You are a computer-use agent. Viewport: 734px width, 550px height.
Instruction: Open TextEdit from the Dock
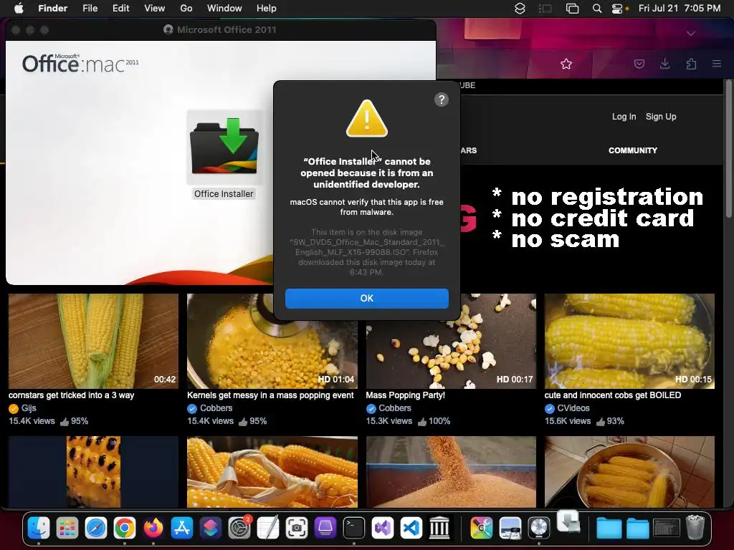268,528
